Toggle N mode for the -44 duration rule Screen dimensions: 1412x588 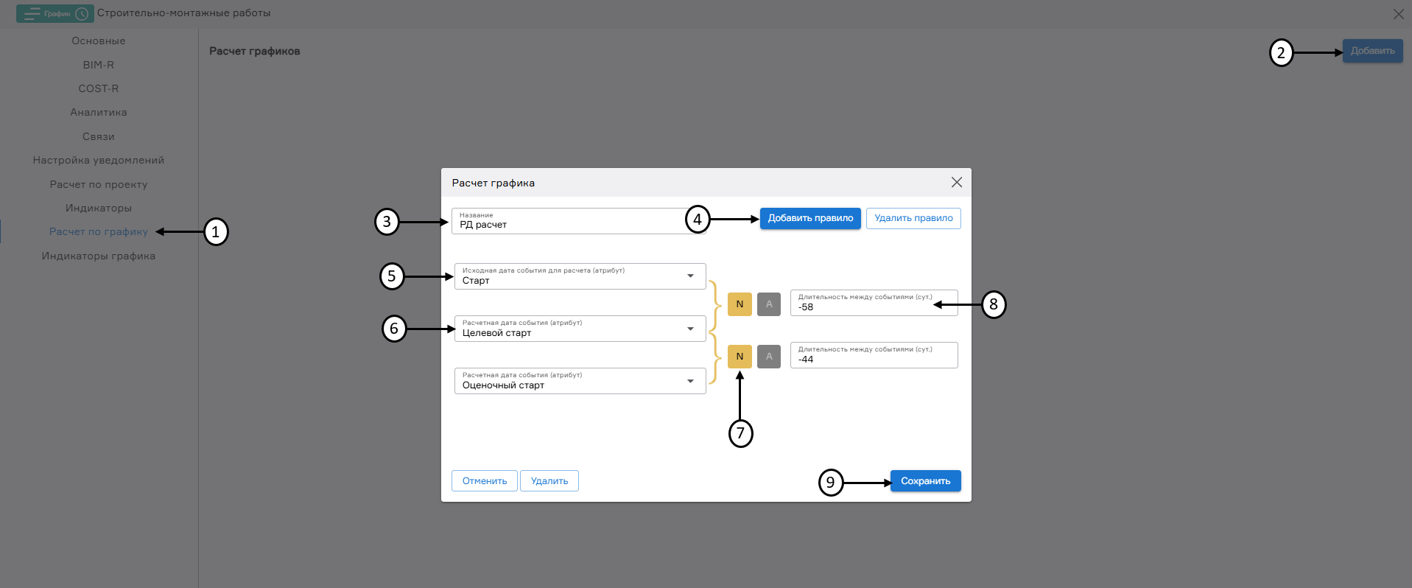740,356
